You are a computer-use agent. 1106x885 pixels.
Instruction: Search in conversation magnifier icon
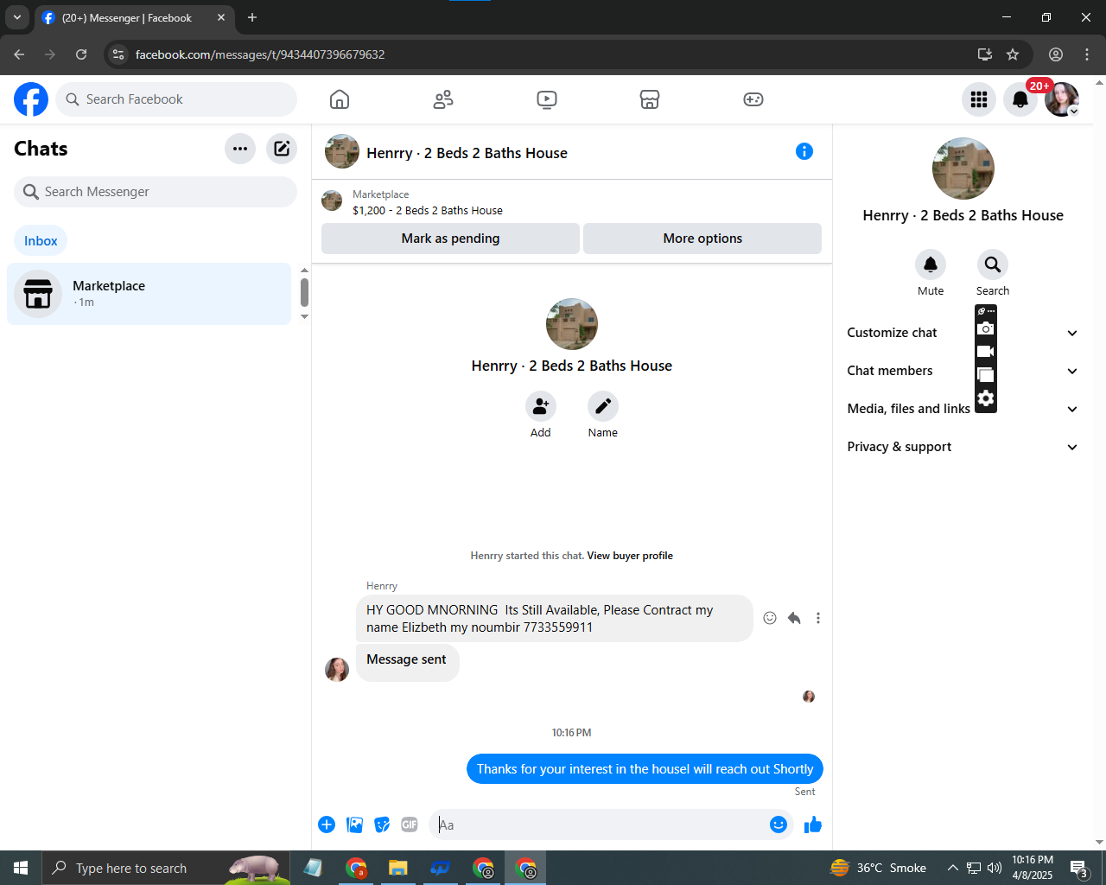pos(993,264)
